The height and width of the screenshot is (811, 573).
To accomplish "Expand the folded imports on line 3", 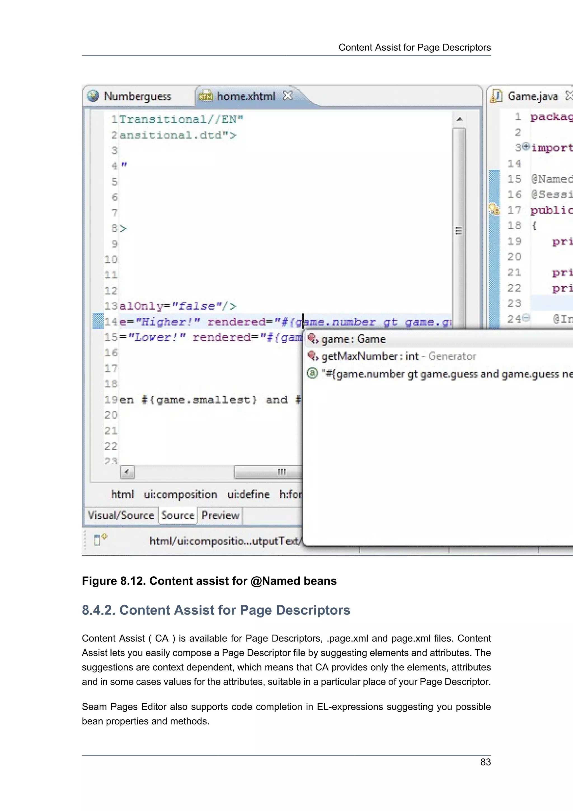I will [526, 146].
